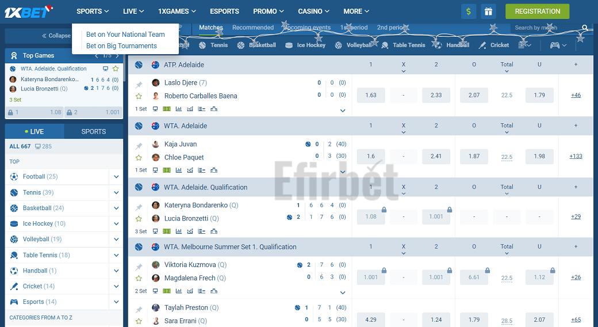The image size is (598, 327).
Task: Pin the Viktoria Kuzmova match
Action: [139, 267]
